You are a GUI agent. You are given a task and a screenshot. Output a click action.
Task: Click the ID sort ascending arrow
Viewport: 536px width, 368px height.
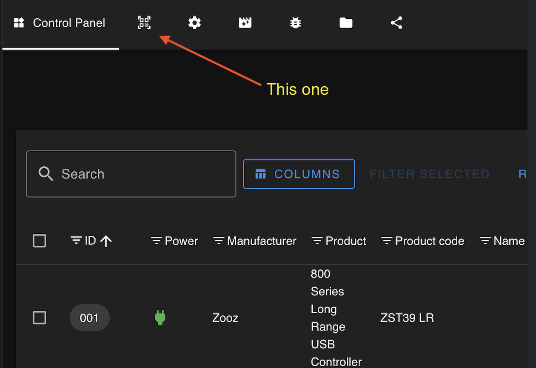pos(106,241)
